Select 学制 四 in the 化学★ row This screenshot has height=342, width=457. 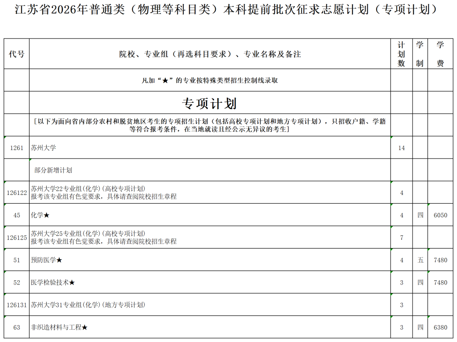pyautogui.click(x=420, y=215)
